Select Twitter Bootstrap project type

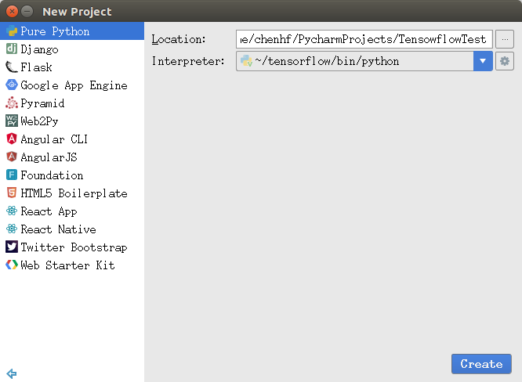72,247
